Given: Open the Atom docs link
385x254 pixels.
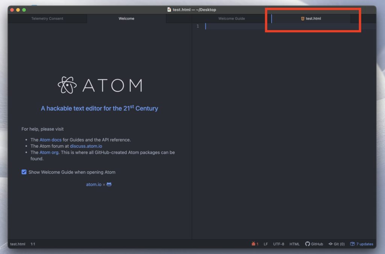Looking at the screenshot, I should (50, 140).
